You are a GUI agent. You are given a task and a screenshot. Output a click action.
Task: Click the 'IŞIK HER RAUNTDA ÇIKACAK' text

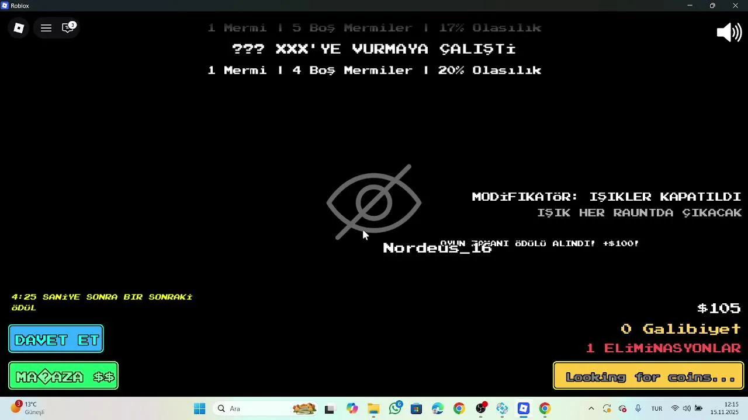pos(639,213)
